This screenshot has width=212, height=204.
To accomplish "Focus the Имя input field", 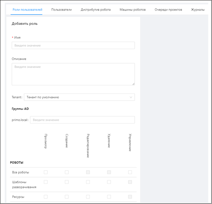I will [x=73, y=45].
